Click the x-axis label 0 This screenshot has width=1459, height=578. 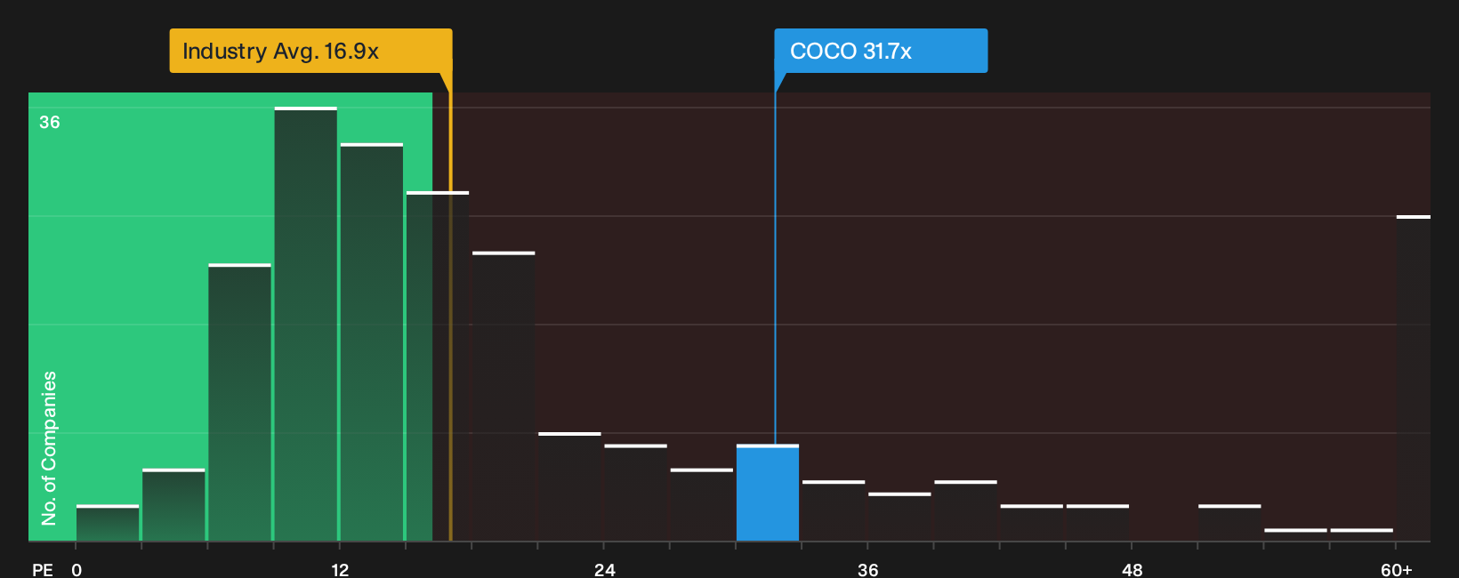(77, 570)
